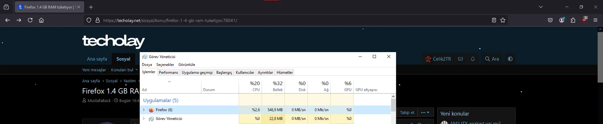This screenshot has width=603, height=124.
Task: Switch to the Ayrıntılar tab
Action: pos(265,72)
